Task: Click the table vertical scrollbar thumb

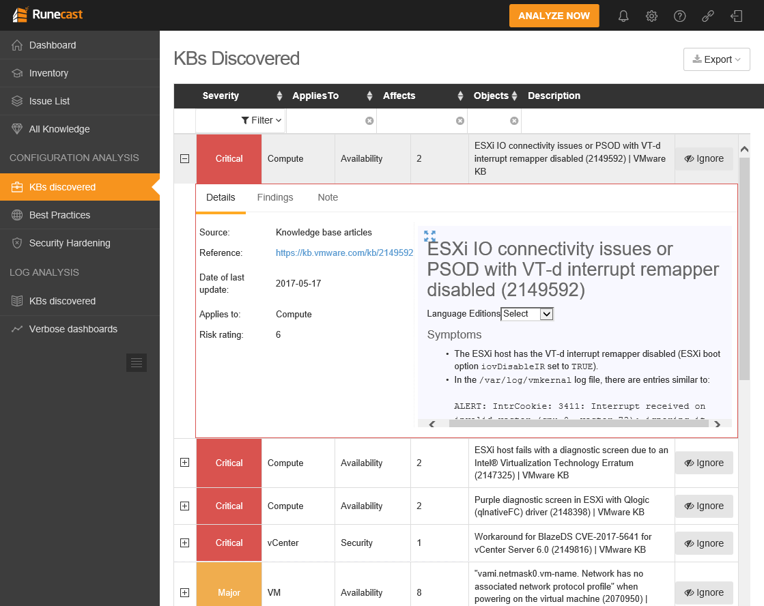Action: click(744, 269)
